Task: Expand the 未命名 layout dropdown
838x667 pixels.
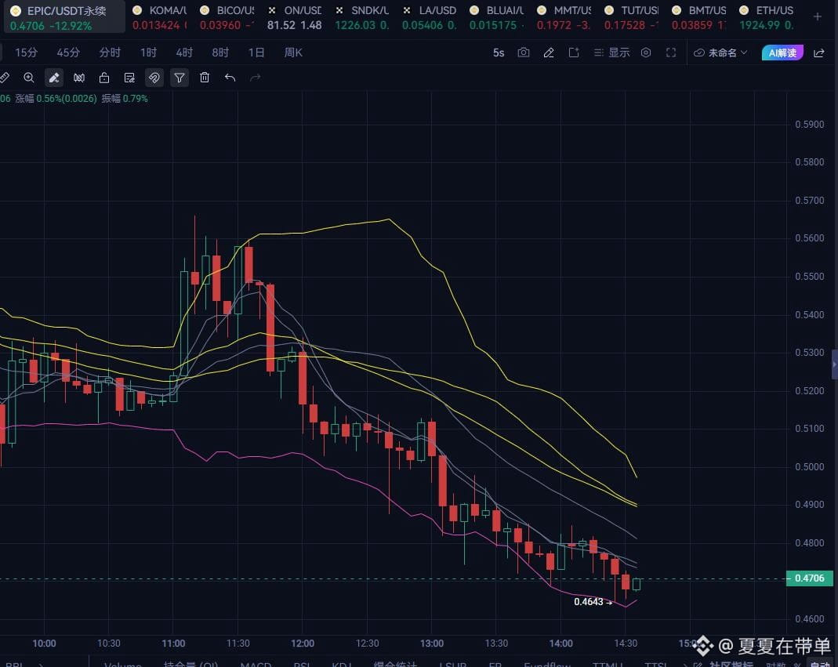Action: [720, 53]
